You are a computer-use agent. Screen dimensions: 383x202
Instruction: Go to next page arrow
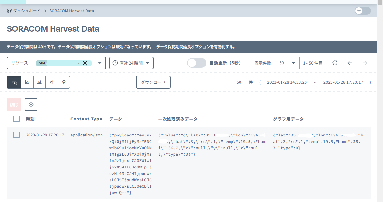tap(365, 63)
